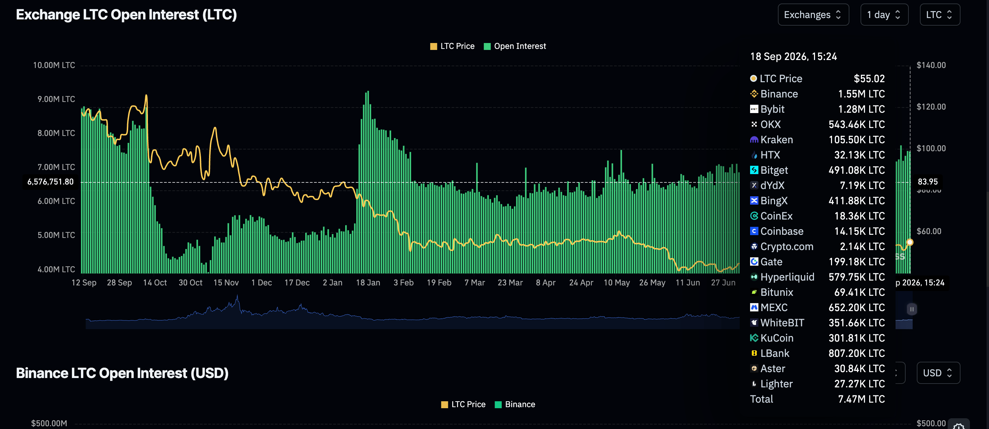Click the price marker dot on chart line
This screenshot has width=989, height=429.
click(x=909, y=242)
